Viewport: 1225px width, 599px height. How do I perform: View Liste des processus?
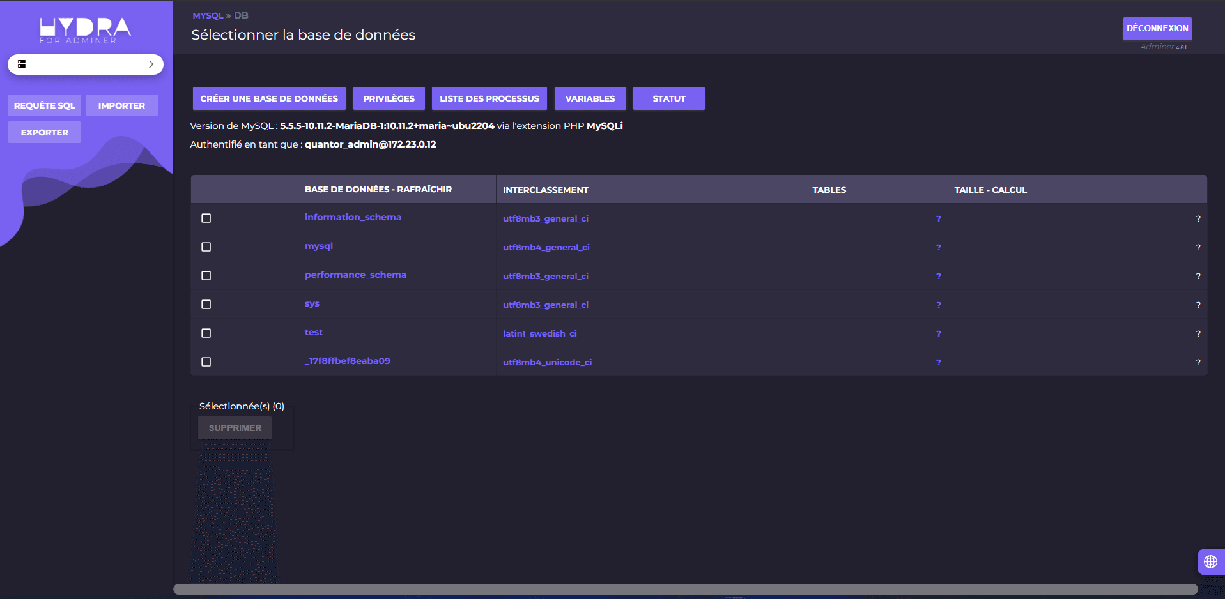tap(489, 99)
